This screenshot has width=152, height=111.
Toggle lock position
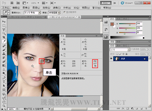tap(123, 54)
